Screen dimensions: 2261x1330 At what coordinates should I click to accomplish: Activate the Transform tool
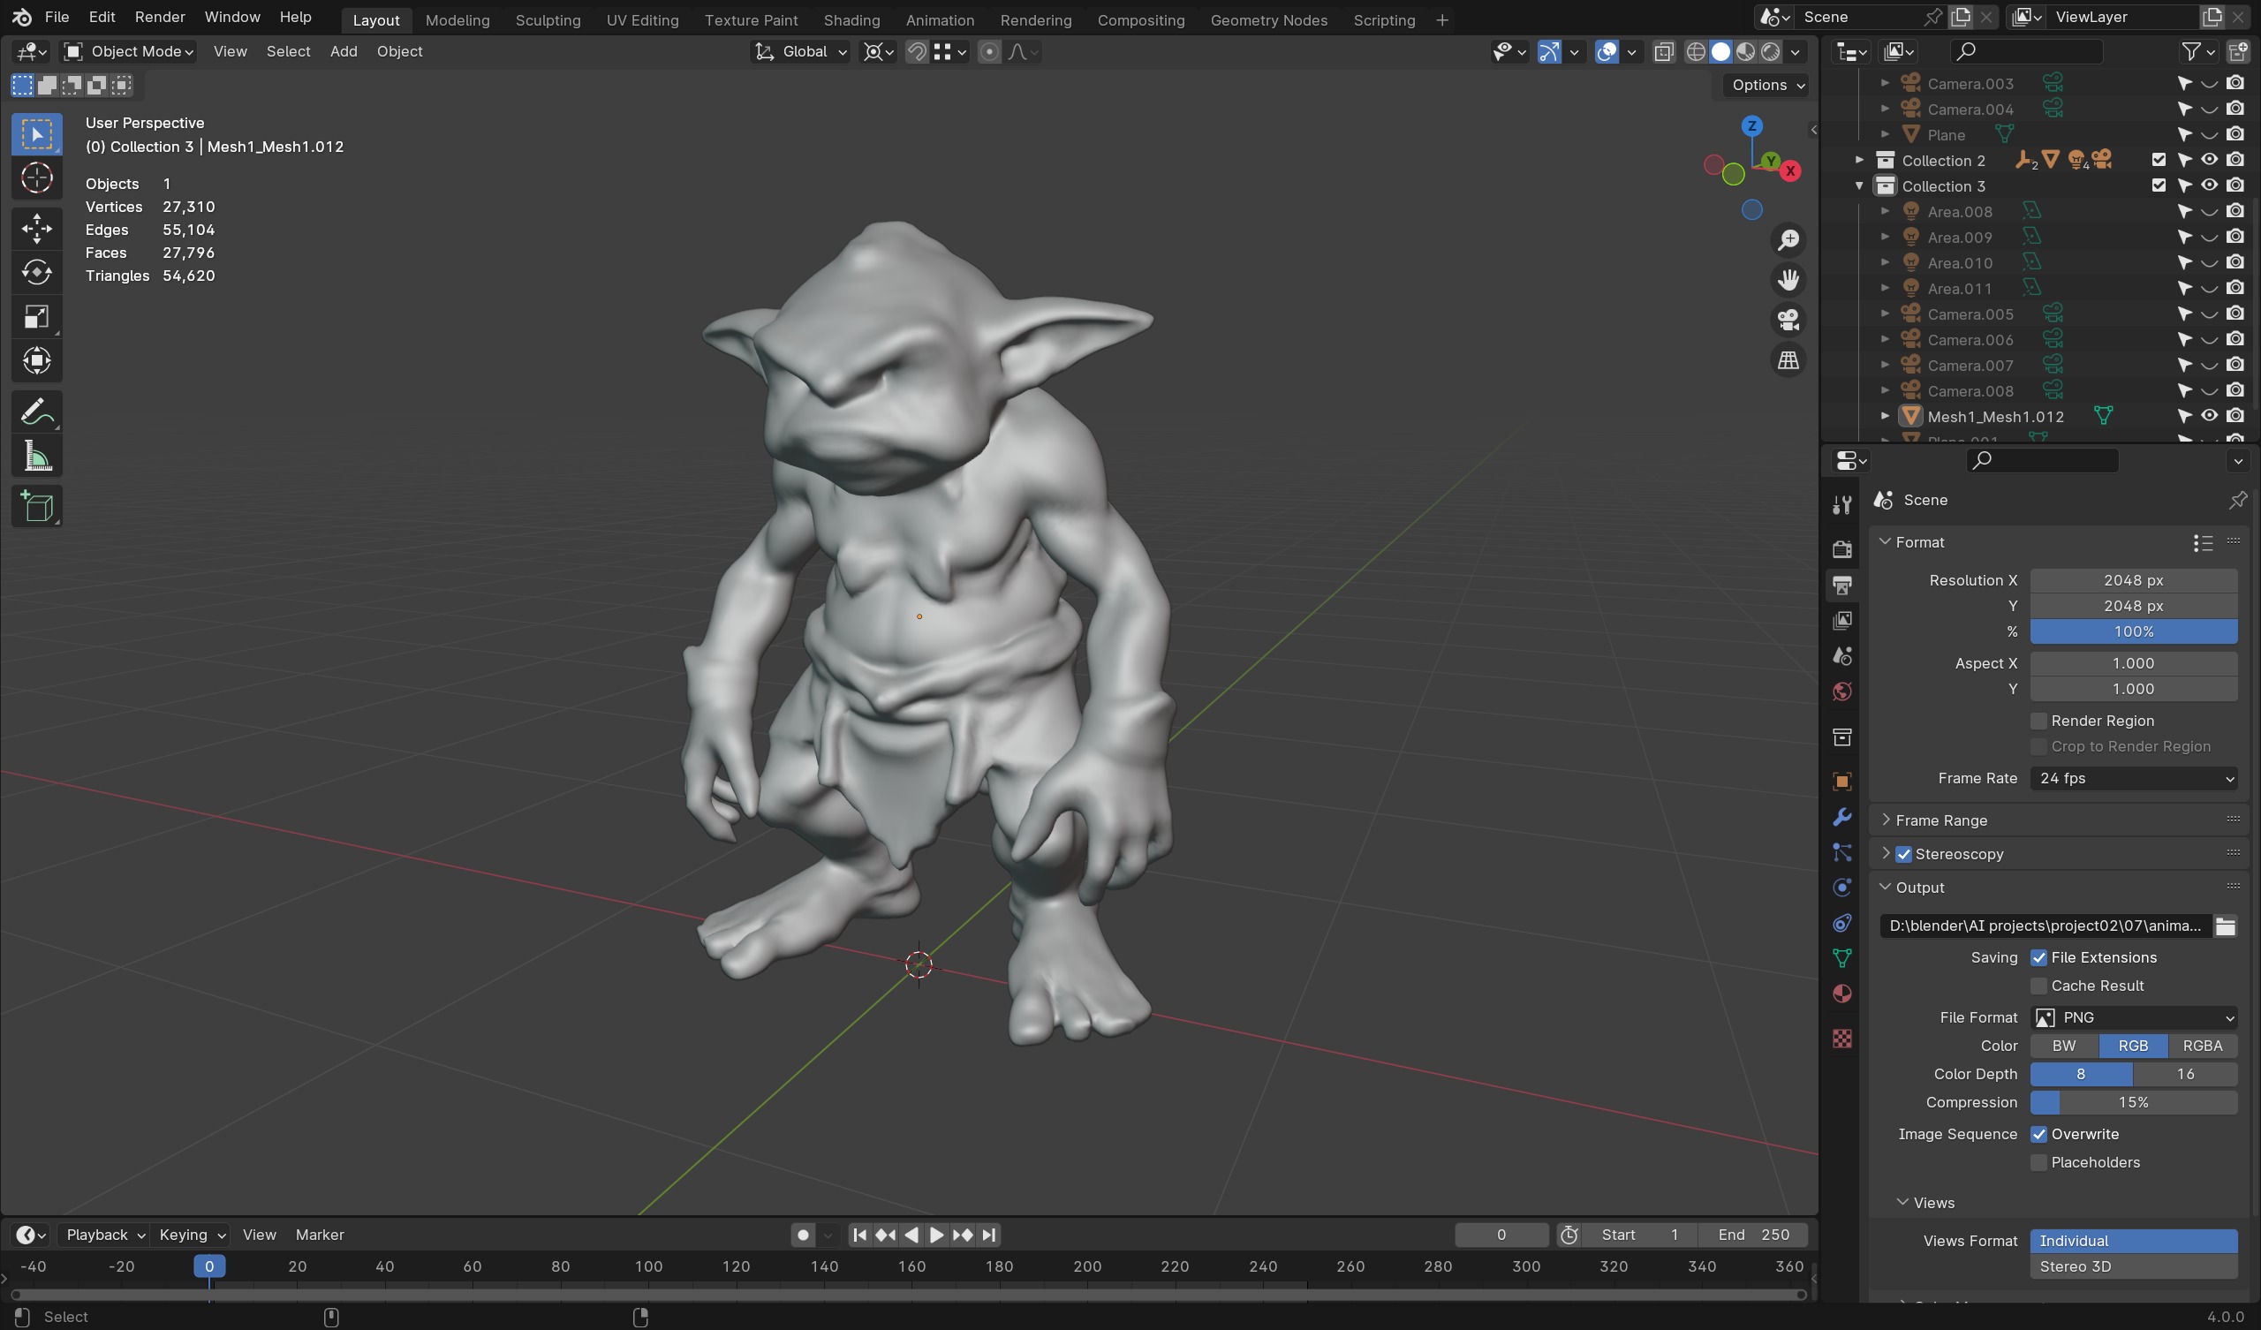(x=37, y=361)
